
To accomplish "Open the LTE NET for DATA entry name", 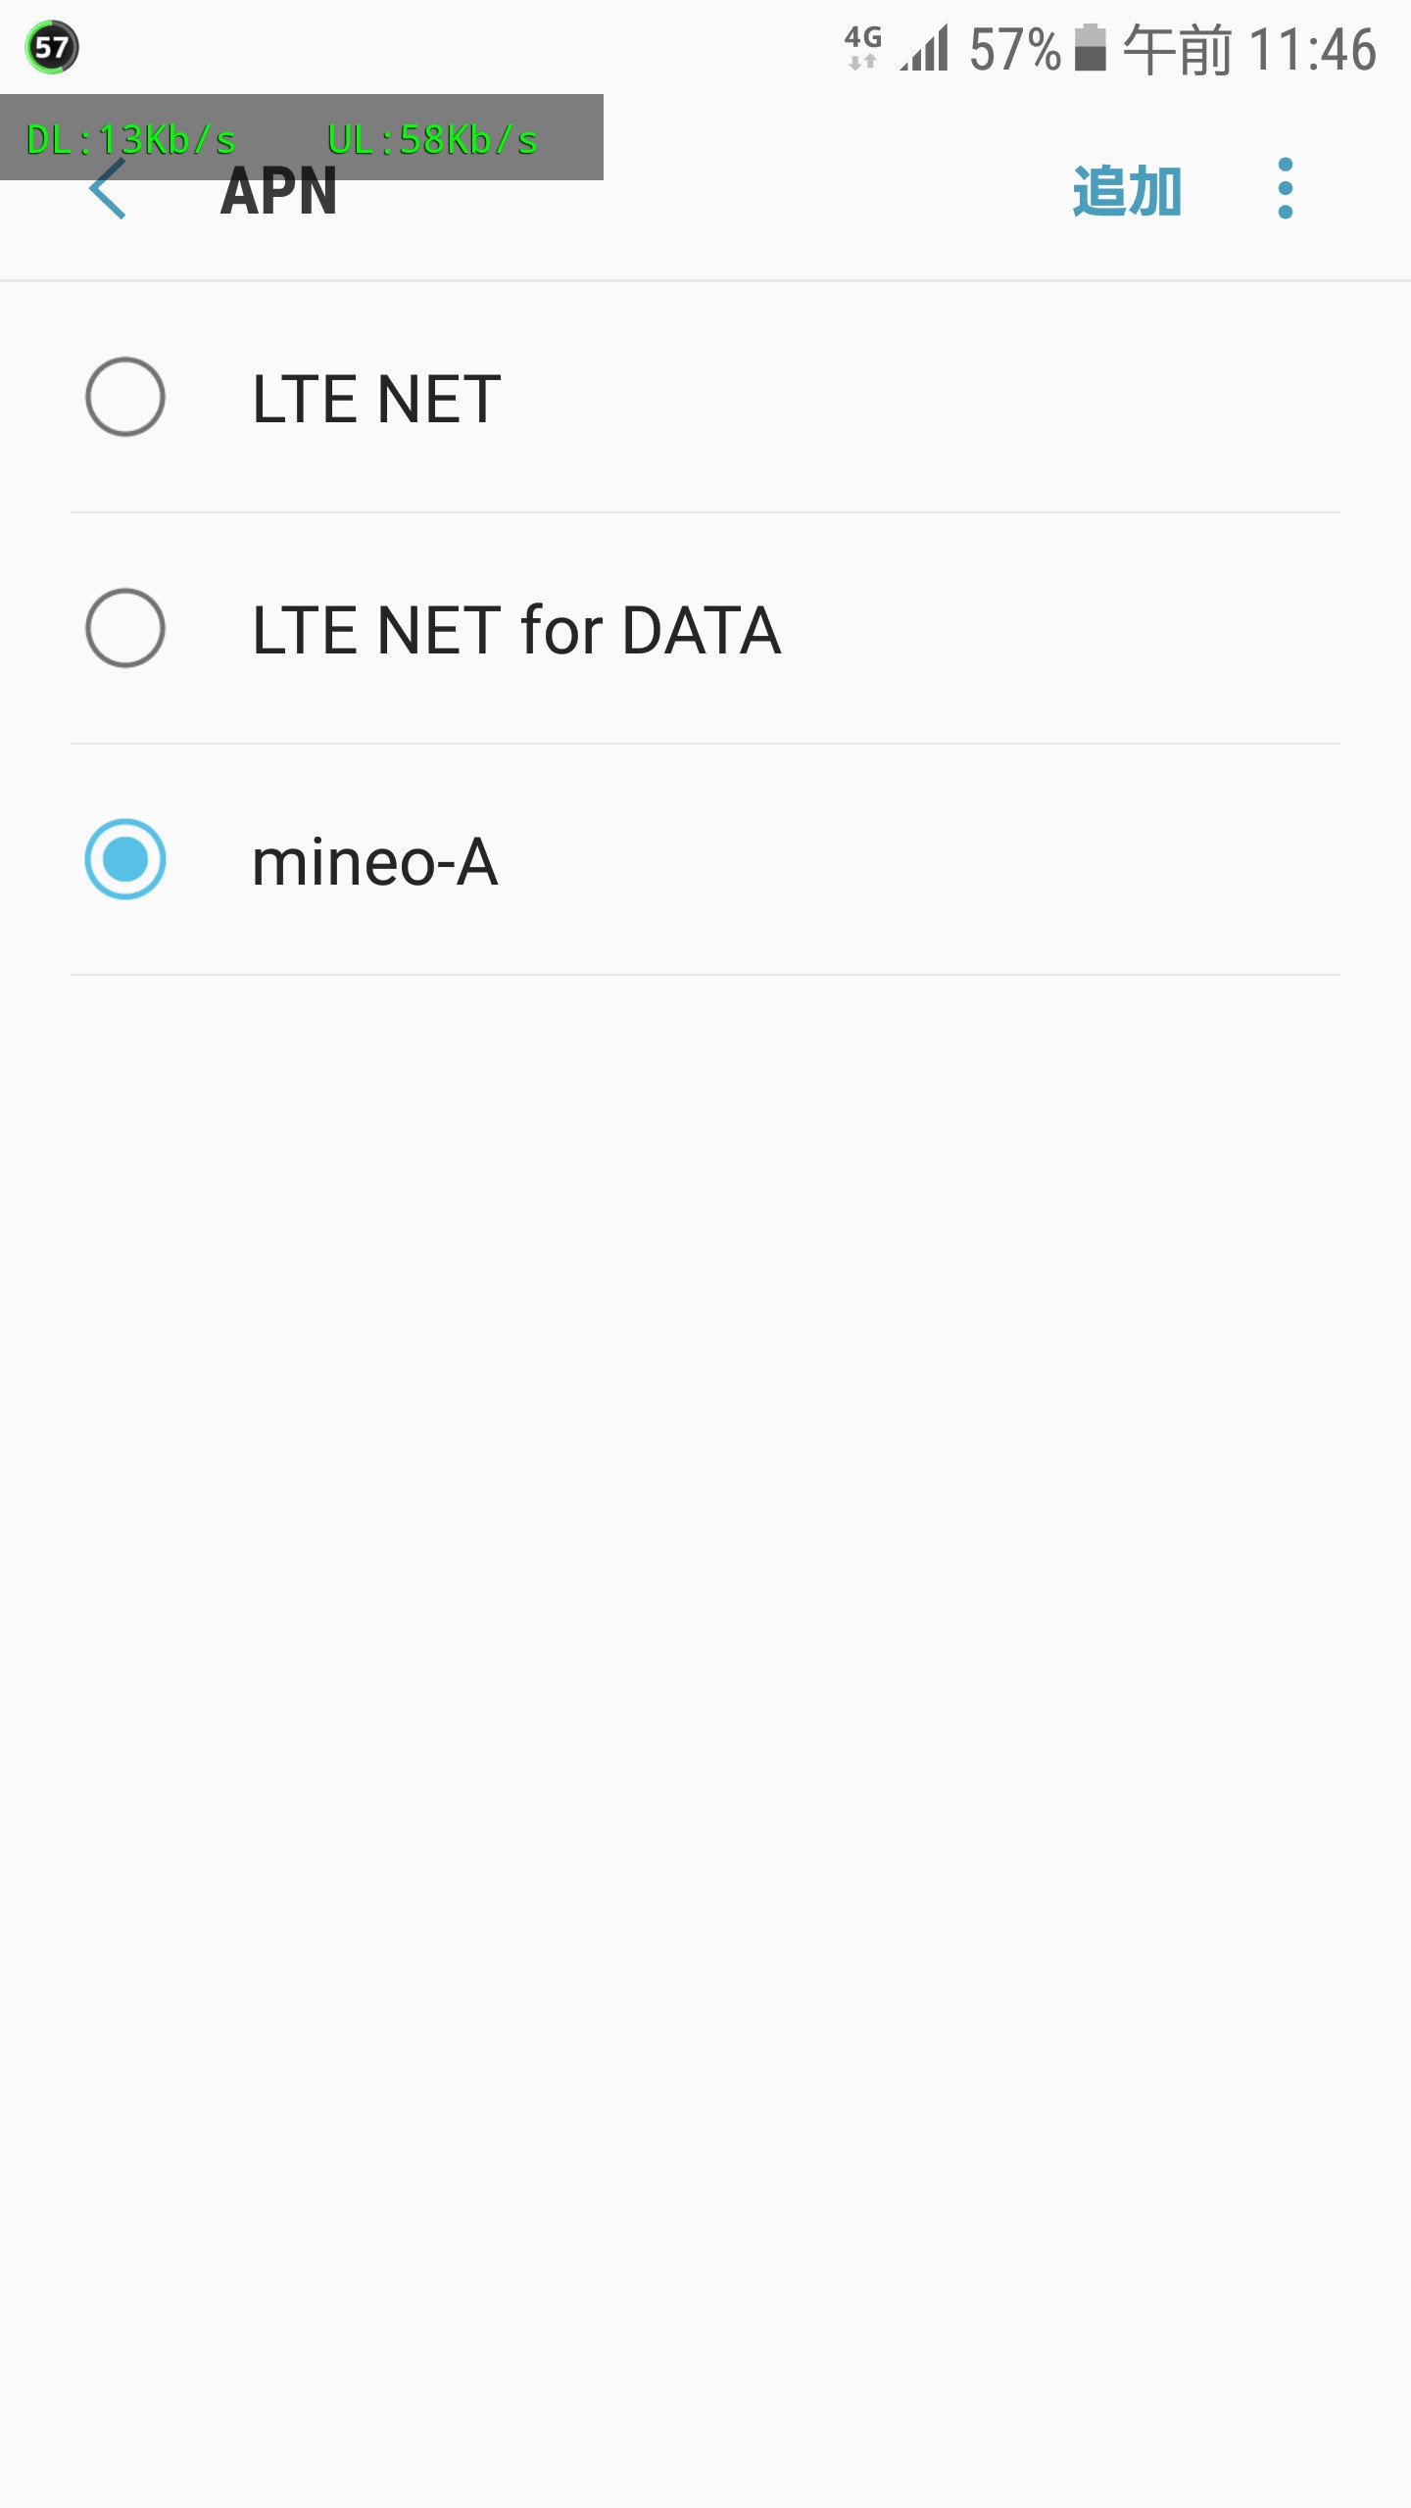I will [516, 630].
